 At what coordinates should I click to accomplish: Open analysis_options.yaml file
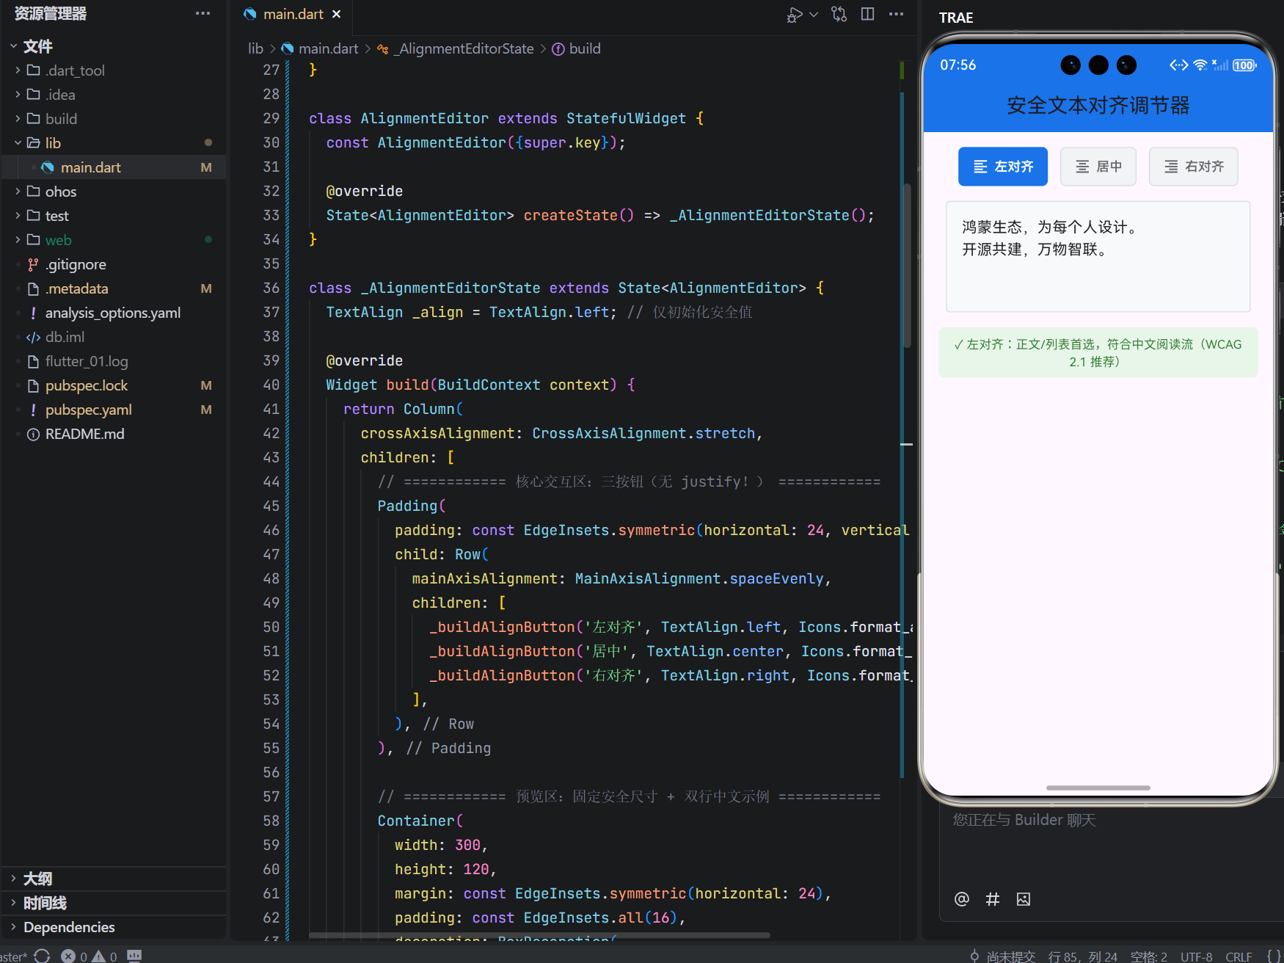[x=113, y=313]
